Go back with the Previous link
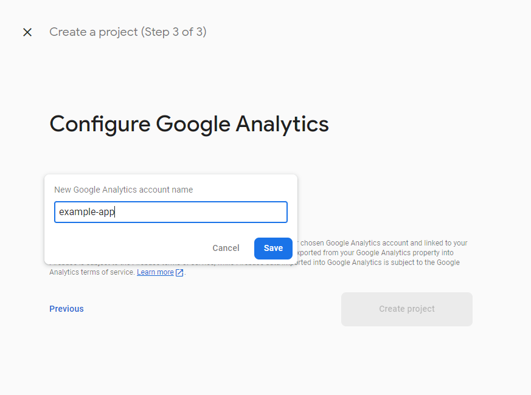The height and width of the screenshot is (395, 531). pos(66,309)
